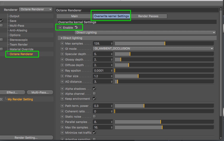Select Anti-Aliasing in settings list

pos(18,30)
